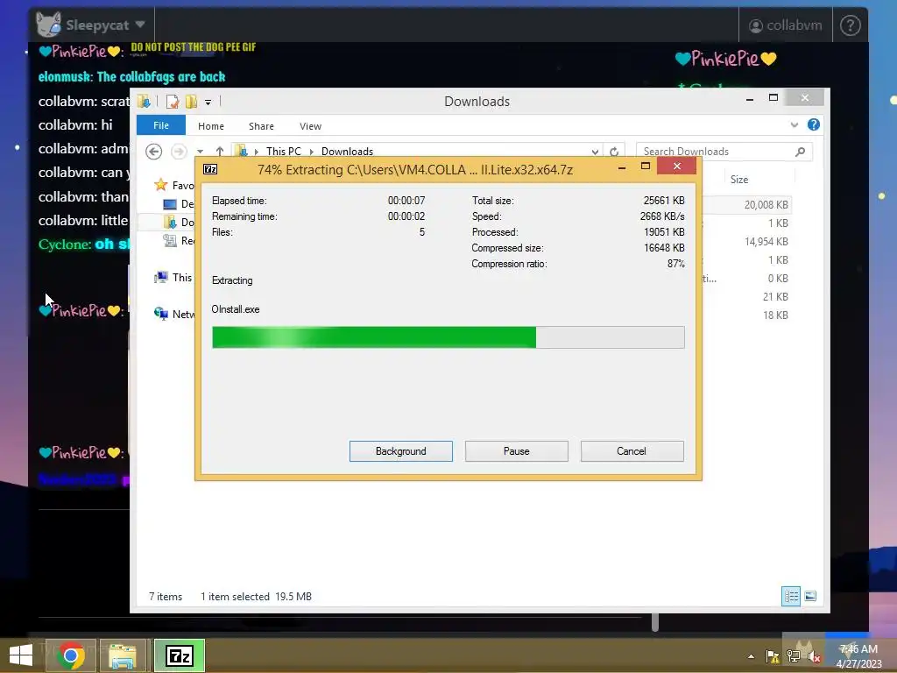Open Customize Quick Access Toolbar dropdown
897x673 pixels.
click(208, 103)
